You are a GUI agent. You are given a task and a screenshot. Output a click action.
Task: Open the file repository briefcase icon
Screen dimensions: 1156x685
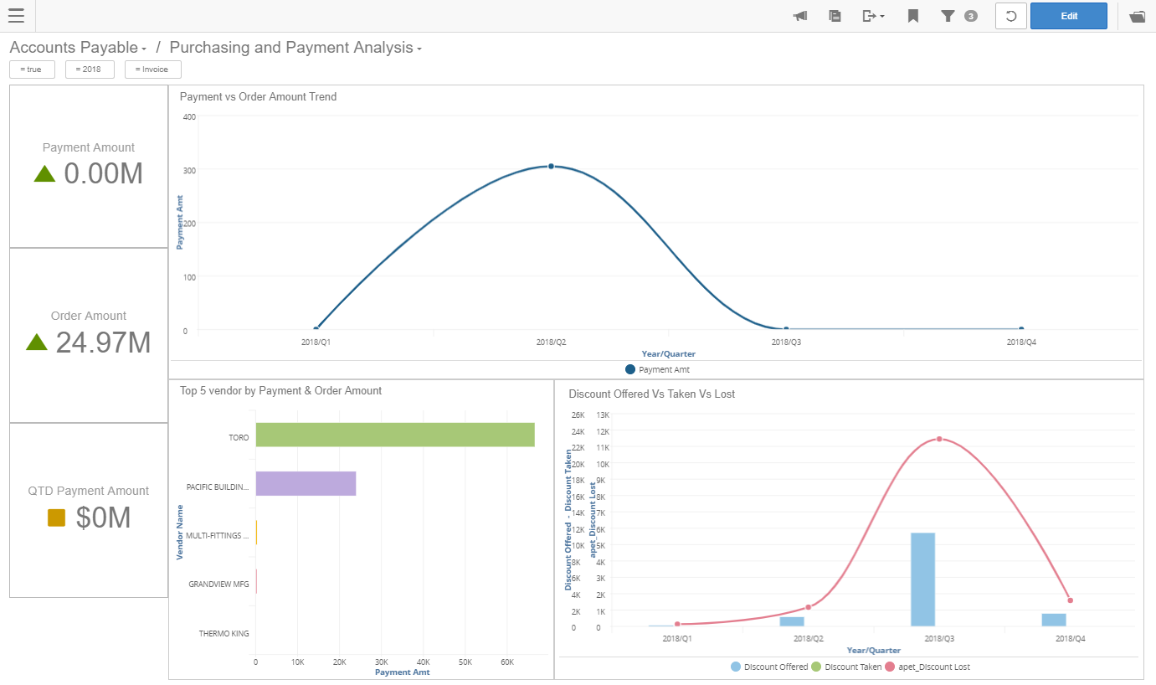1137,15
